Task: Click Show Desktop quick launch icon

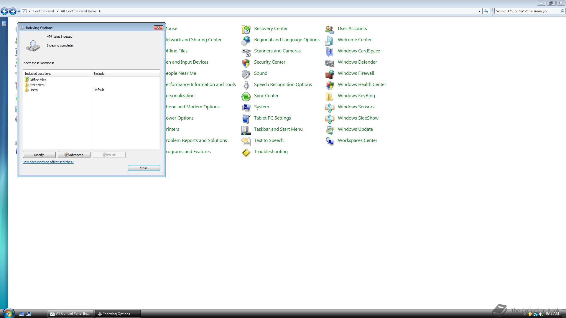Action: pyautogui.click(x=21, y=314)
